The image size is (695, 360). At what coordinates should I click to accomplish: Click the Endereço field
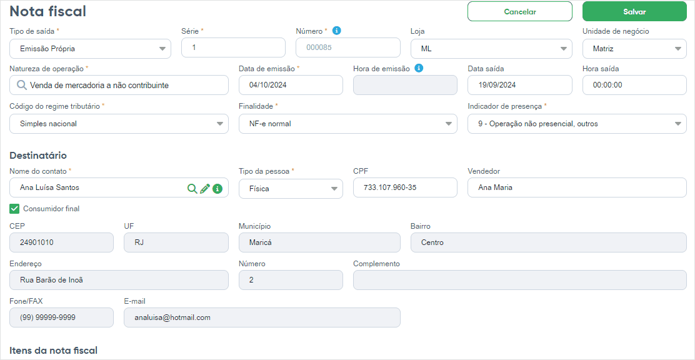point(119,280)
